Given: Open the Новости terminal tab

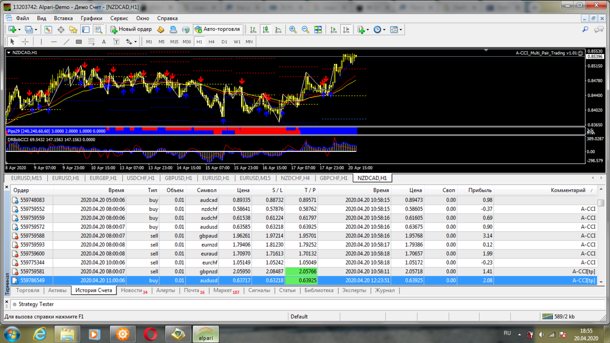Looking at the screenshot, I should click(134, 290).
